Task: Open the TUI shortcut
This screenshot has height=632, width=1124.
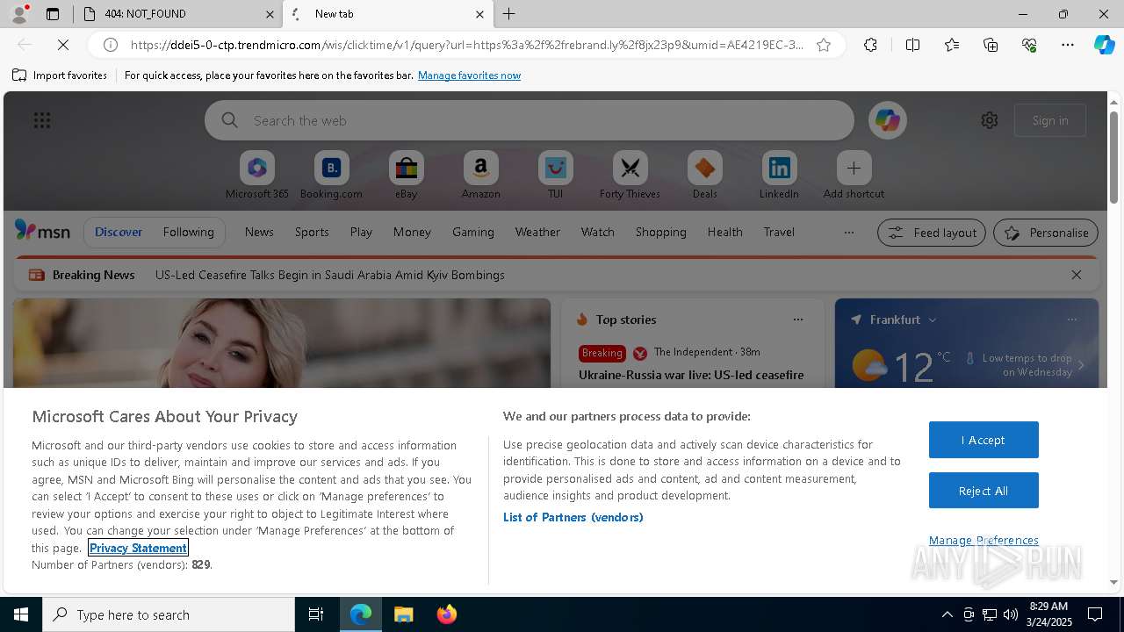Action: (x=555, y=176)
